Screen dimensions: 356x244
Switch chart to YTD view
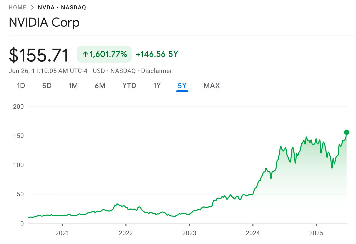[x=129, y=86]
